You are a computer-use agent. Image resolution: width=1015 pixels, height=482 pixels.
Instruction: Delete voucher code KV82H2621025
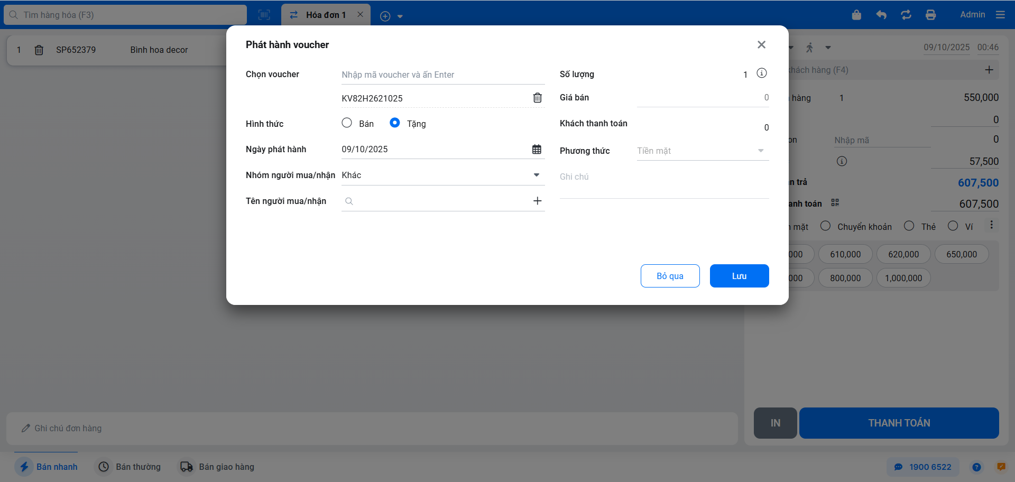[x=537, y=98]
